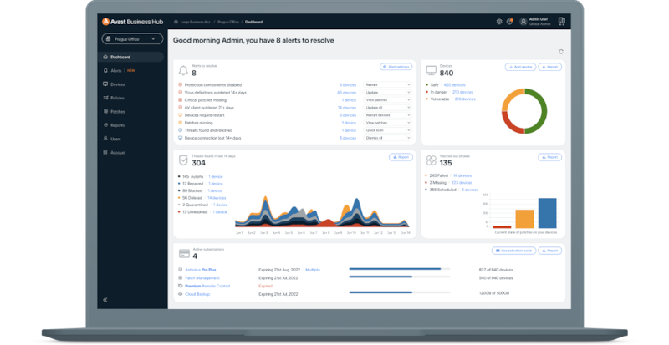Open 123 devices link for Missing patches
The width and height of the screenshot is (669, 345).
click(x=462, y=182)
